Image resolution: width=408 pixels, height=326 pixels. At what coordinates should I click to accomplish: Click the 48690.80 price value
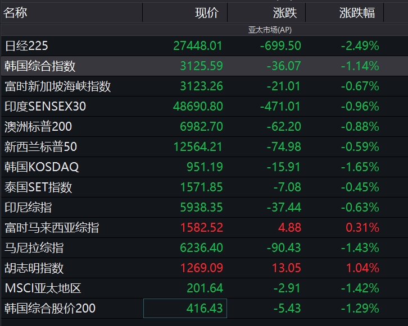198,107
